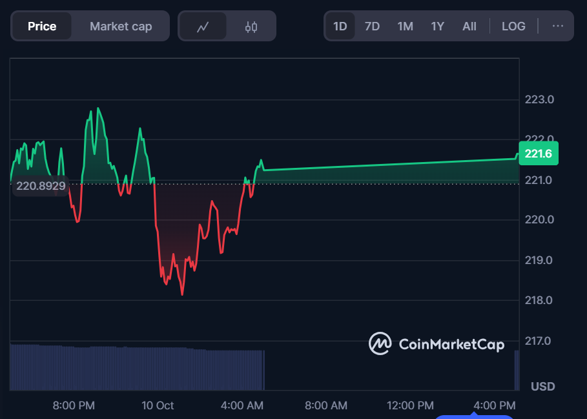Click the CoinMarketCap logo watermark

tap(437, 344)
